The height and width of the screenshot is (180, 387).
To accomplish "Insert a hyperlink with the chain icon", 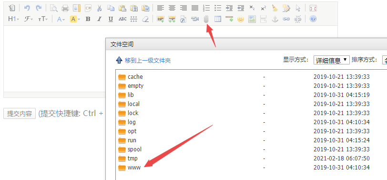I will point(286,19).
